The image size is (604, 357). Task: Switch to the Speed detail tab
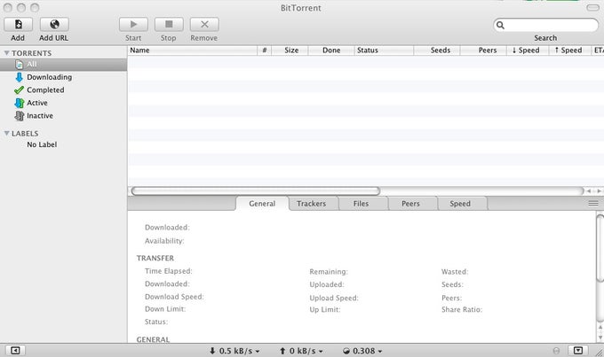pyautogui.click(x=460, y=204)
